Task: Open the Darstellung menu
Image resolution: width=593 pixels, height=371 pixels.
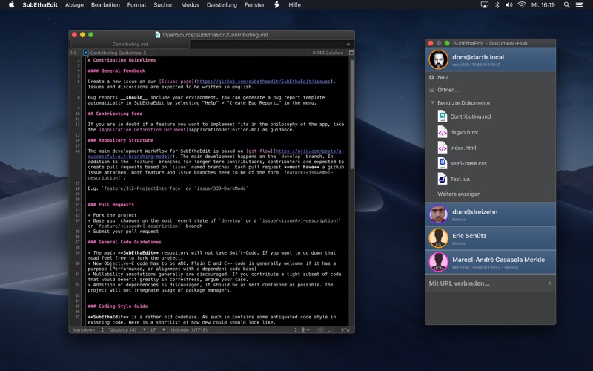Action: (x=222, y=5)
